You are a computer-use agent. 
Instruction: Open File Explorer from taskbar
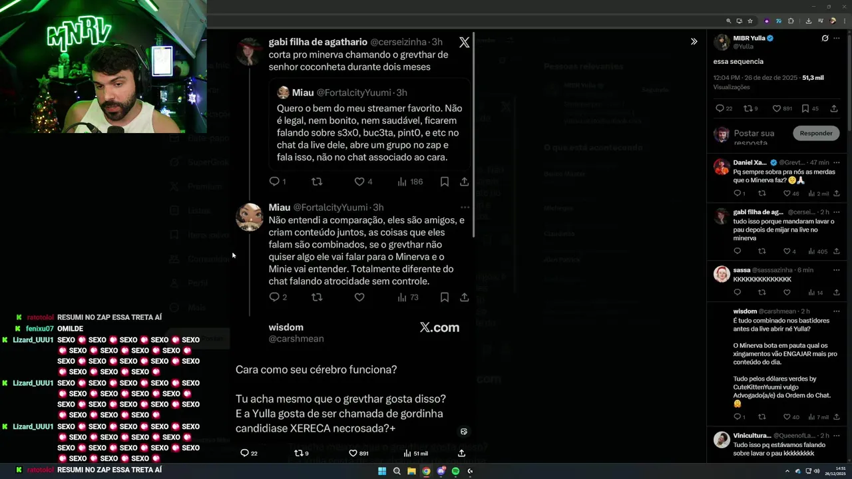click(x=411, y=471)
